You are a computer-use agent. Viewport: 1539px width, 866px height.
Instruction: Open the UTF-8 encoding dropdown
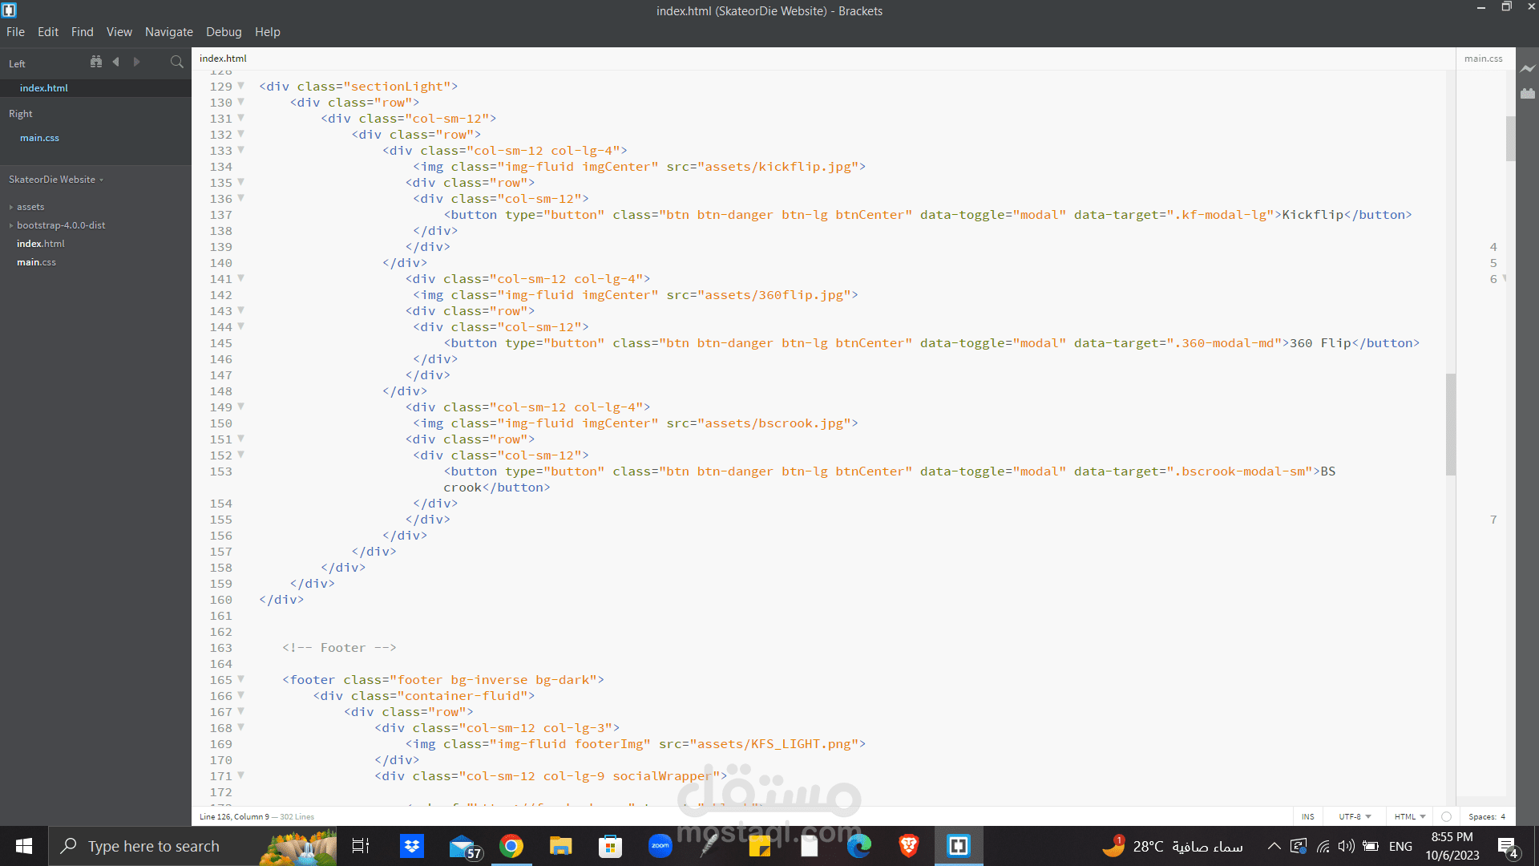click(x=1355, y=816)
